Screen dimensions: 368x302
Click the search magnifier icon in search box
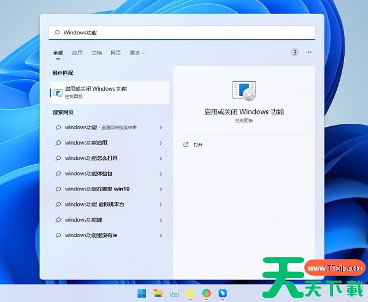tap(57, 32)
